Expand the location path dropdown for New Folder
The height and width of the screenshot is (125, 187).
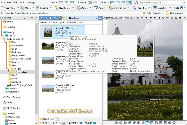(x=96, y=18)
